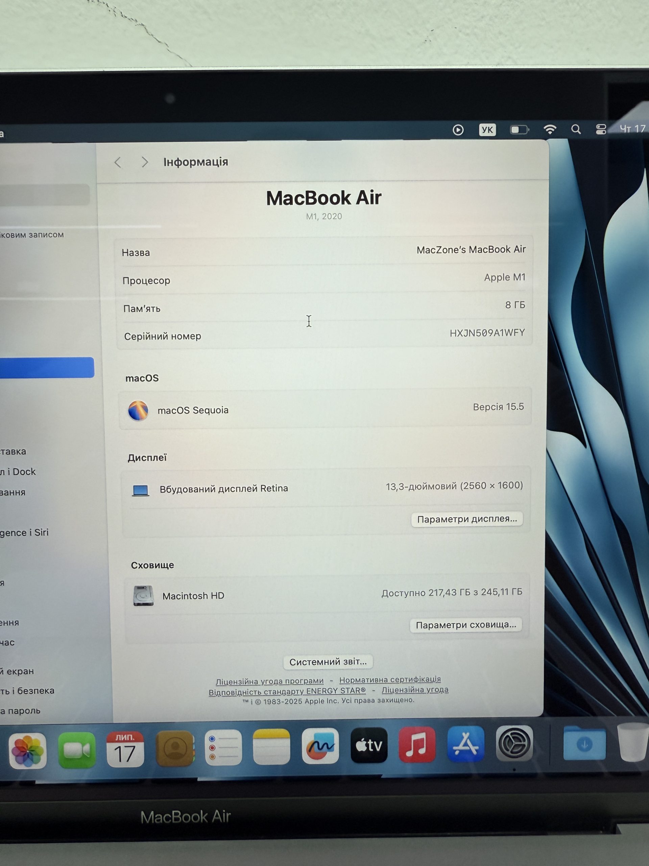This screenshot has height=866, width=649.
Task: Open Параметри сховища button
Action: pyautogui.click(x=466, y=625)
